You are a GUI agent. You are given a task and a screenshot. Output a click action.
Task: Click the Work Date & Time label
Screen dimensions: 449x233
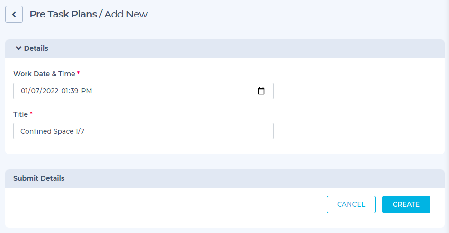tap(44, 74)
